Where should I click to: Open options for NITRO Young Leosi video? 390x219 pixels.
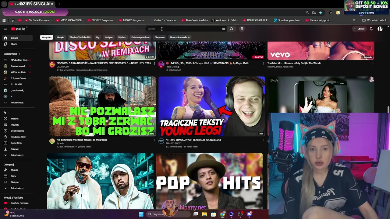tap(264, 140)
